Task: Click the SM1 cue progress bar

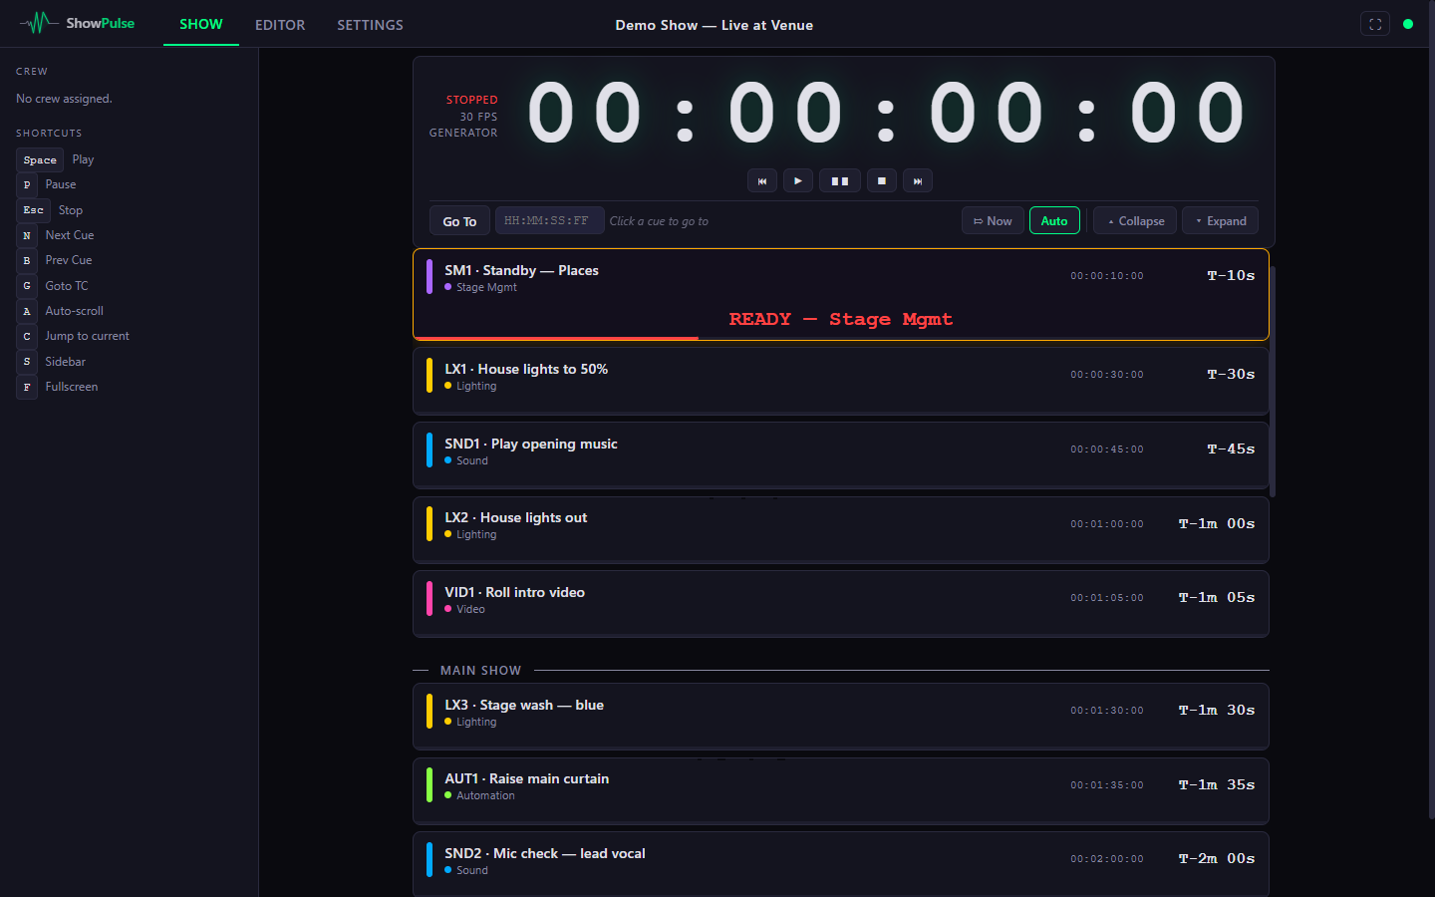Action: [x=841, y=338]
